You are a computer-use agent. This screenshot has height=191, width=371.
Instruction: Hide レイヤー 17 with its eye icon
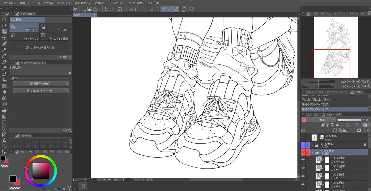303,185
